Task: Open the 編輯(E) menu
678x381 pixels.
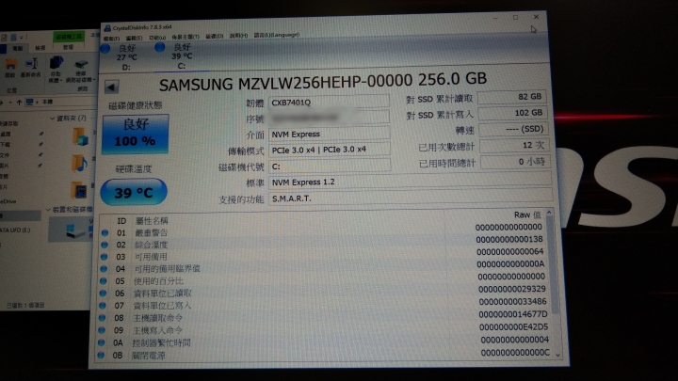Action: pos(134,39)
